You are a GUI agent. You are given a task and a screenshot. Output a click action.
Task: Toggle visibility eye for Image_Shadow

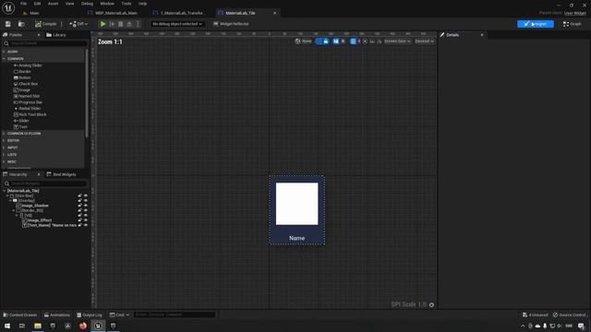pos(86,206)
